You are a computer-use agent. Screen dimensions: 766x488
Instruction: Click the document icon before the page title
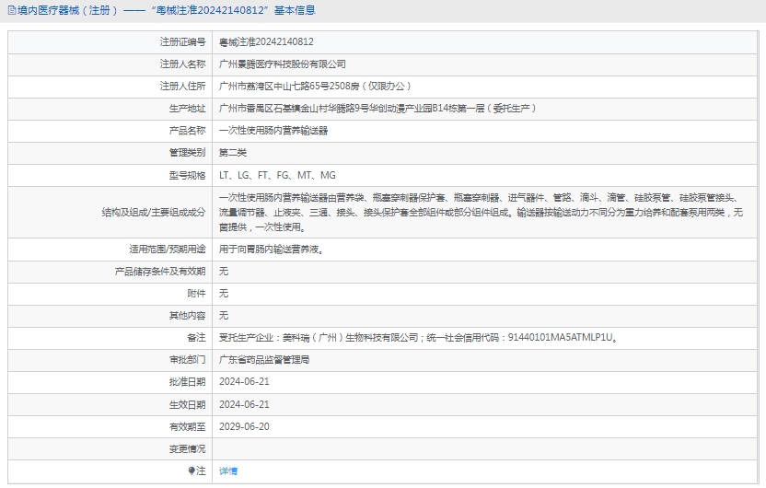point(11,10)
